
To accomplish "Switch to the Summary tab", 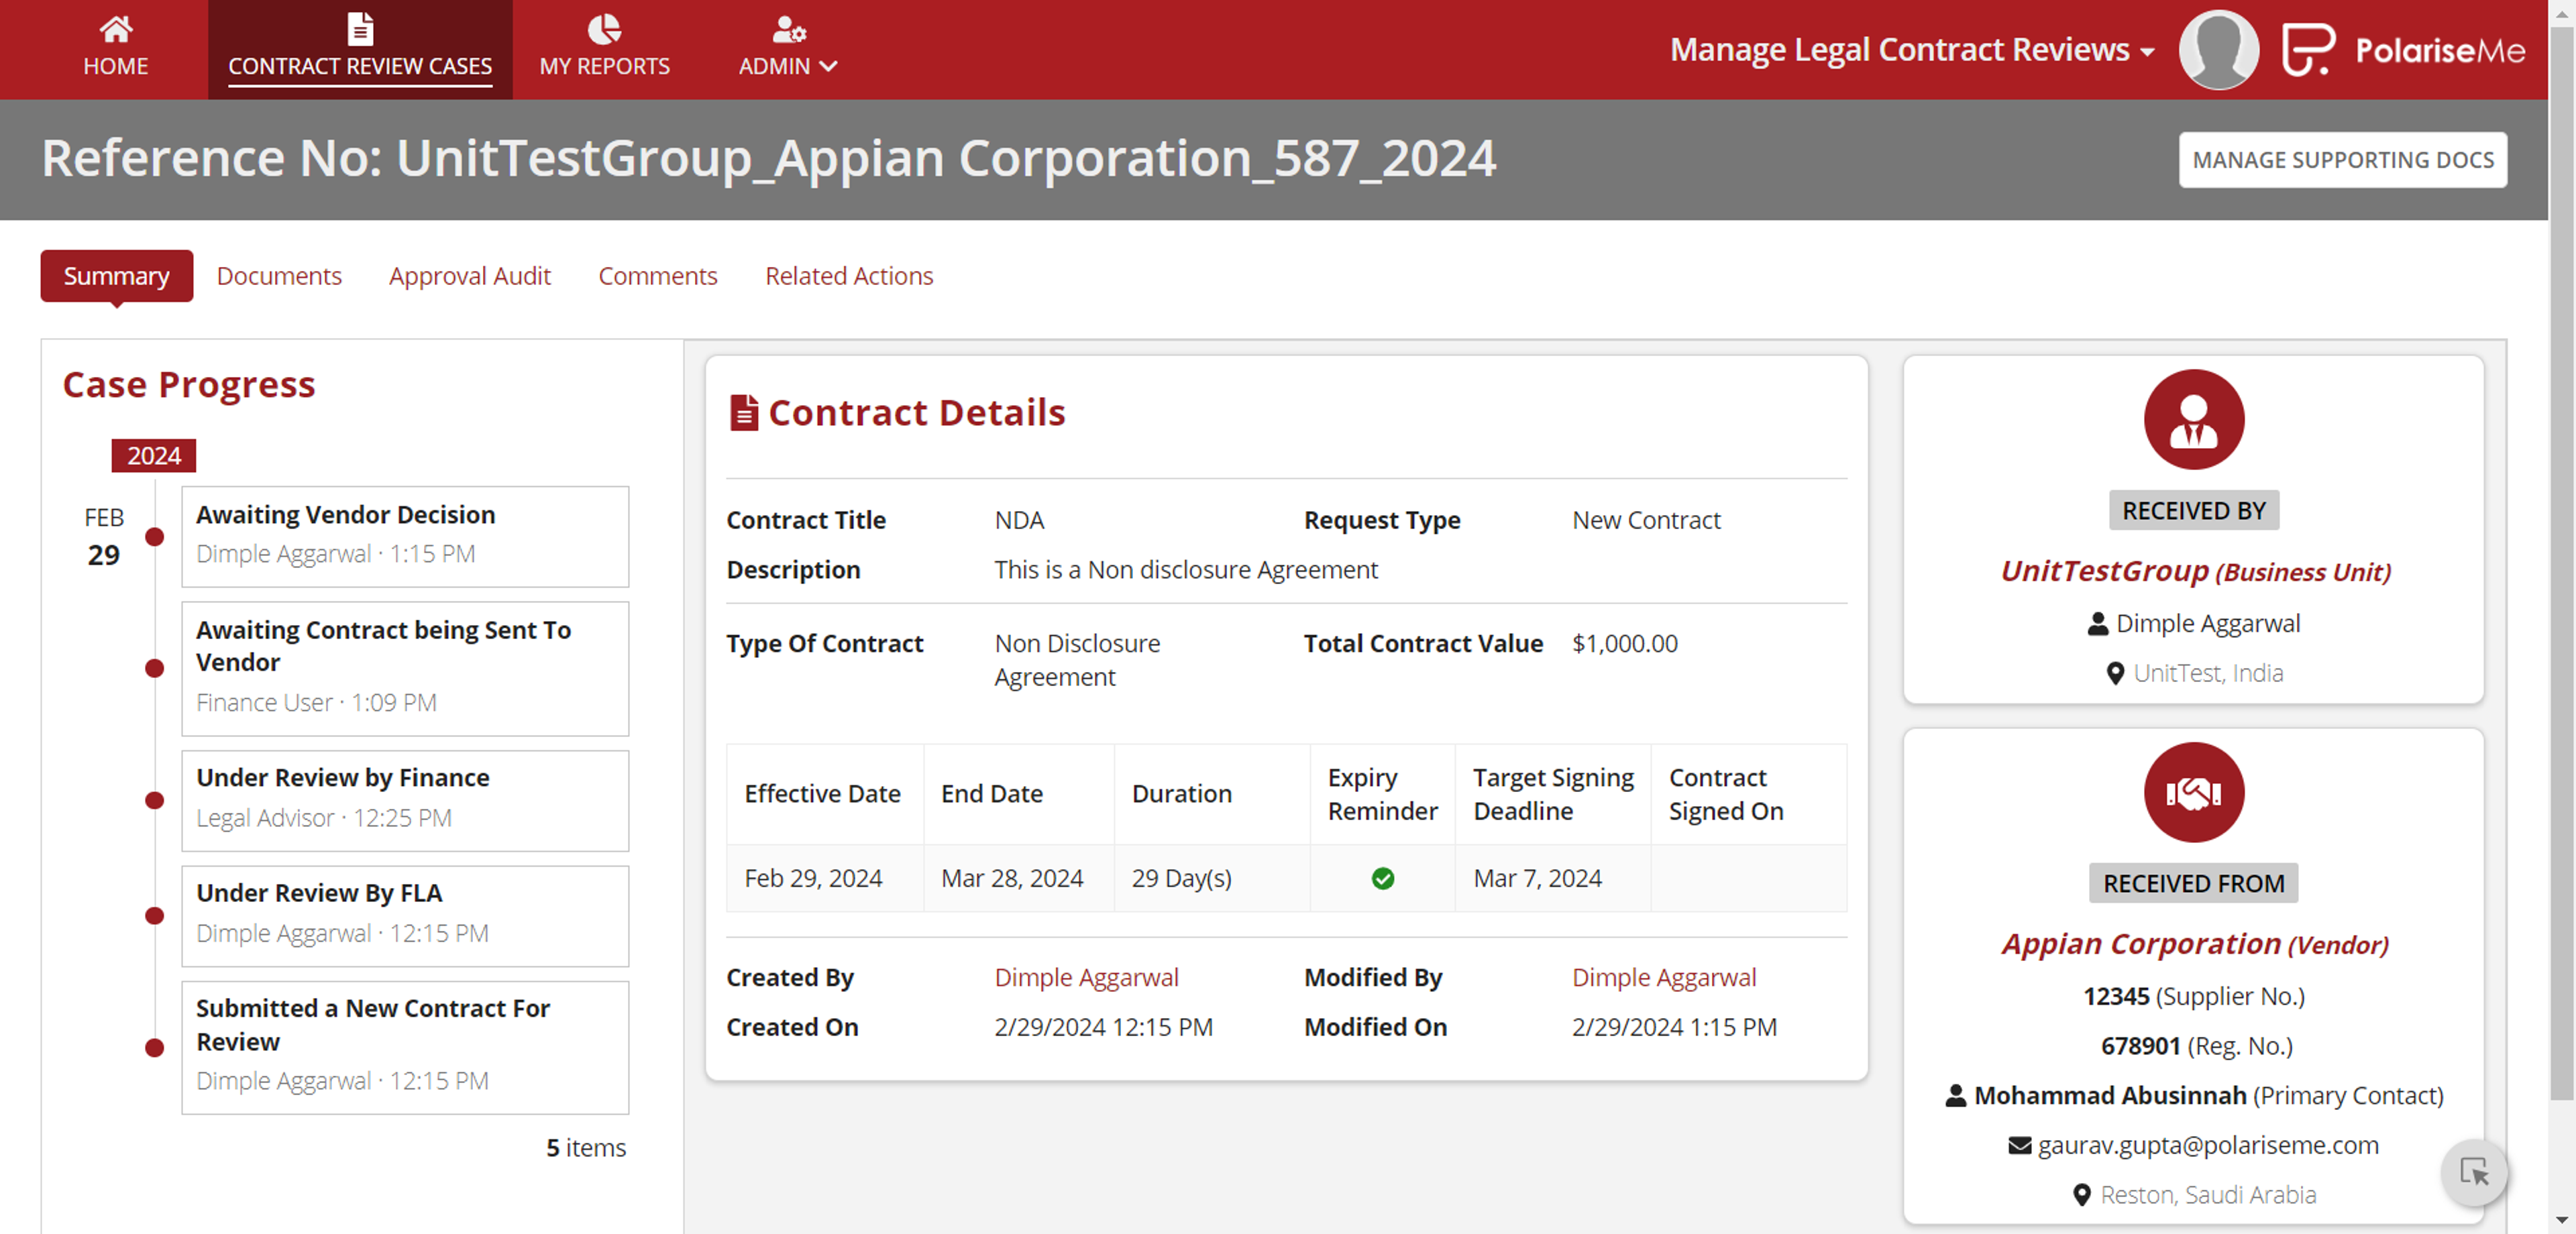I will [116, 275].
